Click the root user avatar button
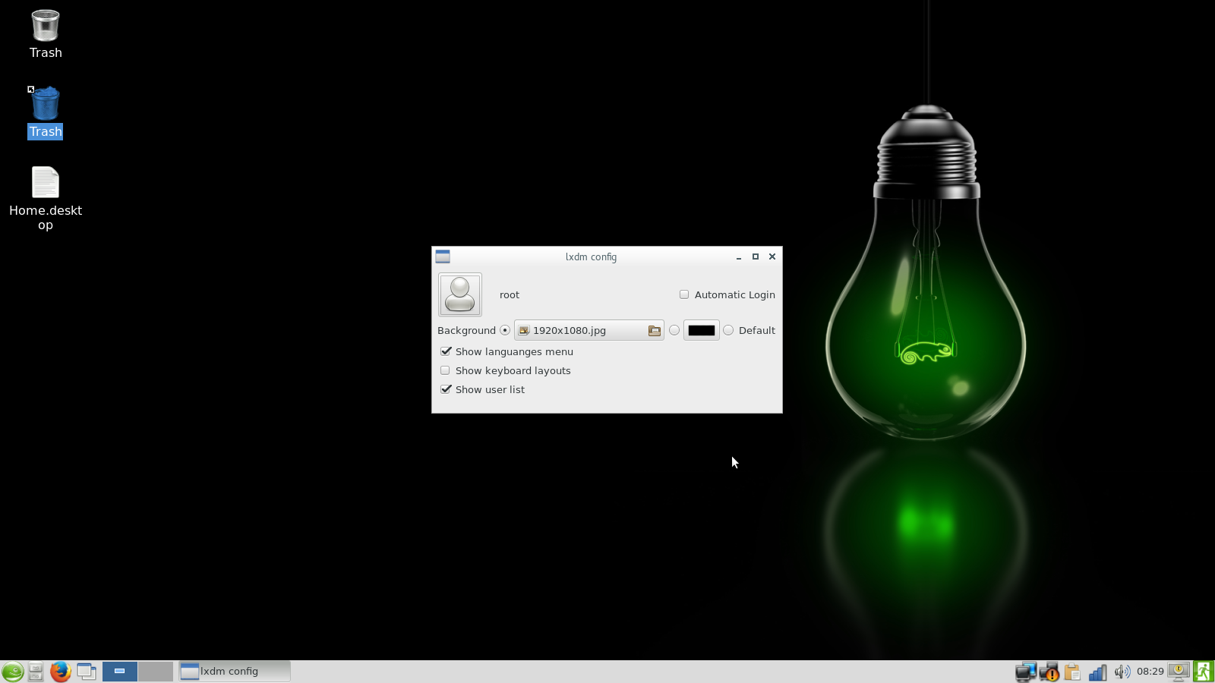The image size is (1215, 683). pos(459,294)
